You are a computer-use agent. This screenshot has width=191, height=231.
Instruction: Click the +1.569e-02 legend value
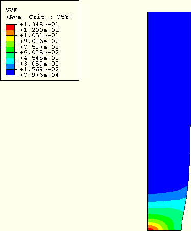[39, 69]
